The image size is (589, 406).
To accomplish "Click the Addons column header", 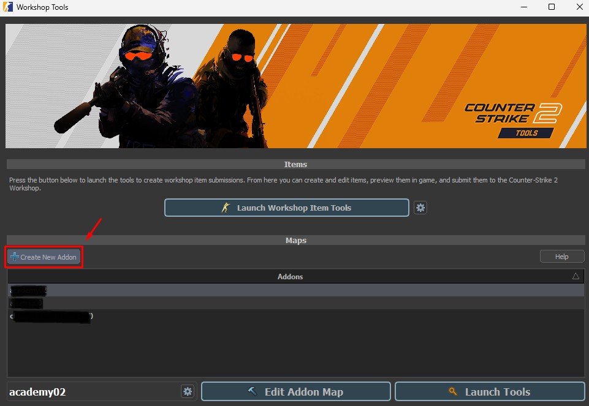I will click(x=295, y=277).
